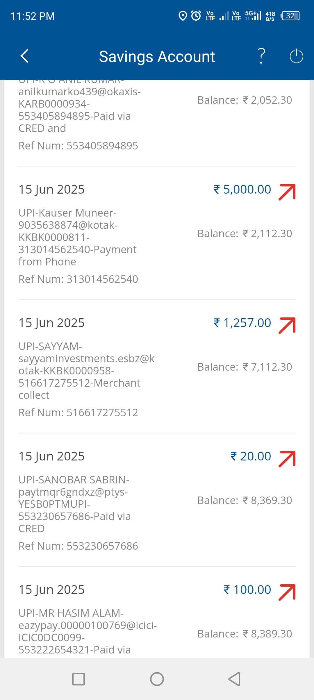The image size is (314, 700).
Task: Open help via question mark icon
Action: [262, 56]
